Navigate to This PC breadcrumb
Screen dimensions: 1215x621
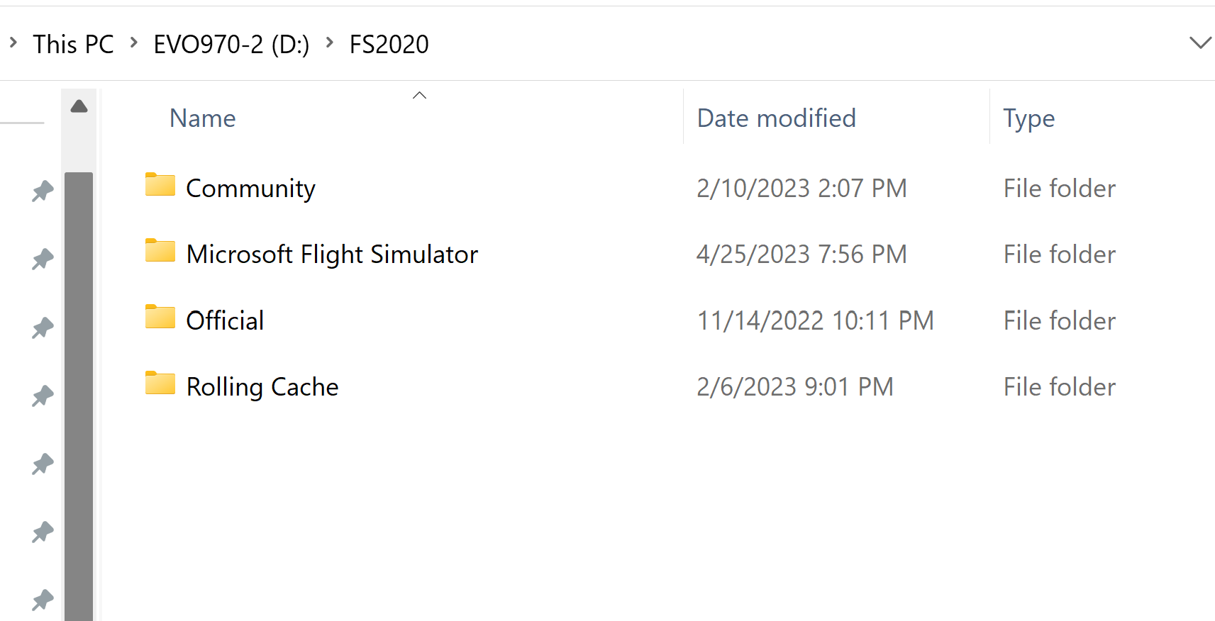(73, 45)
